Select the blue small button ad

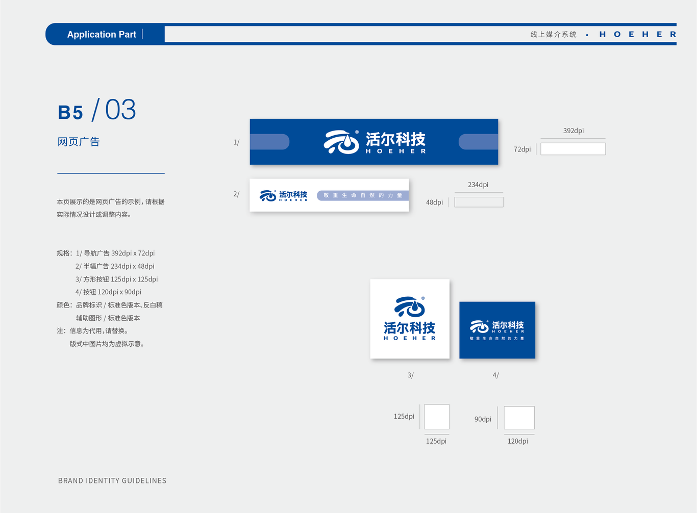tap(497, 330)
